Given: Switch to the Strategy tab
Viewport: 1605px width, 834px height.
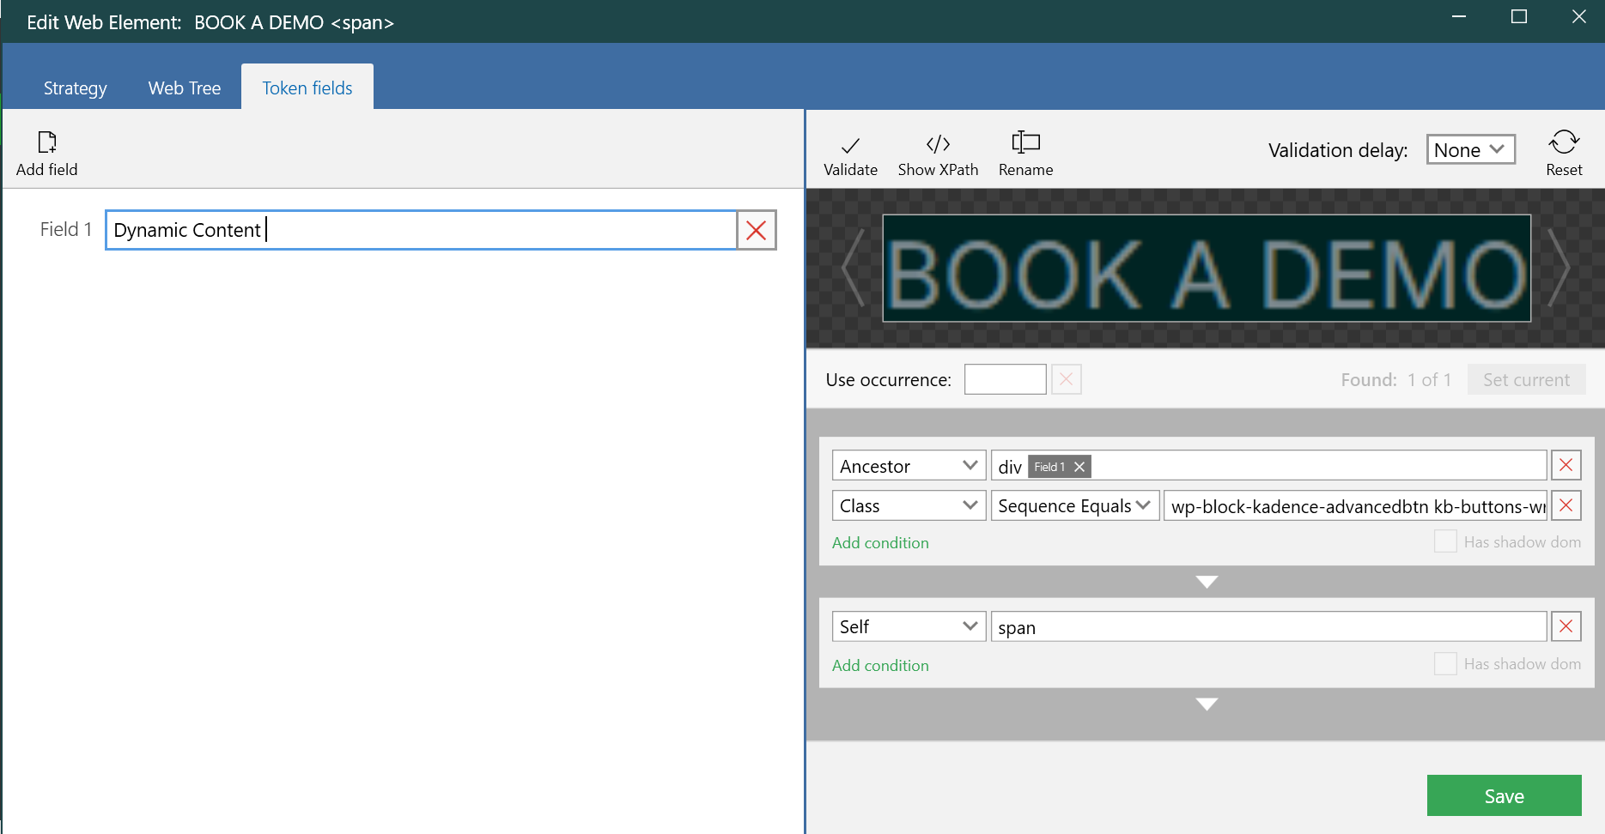Looking at the screenshot, I should coord(76,88).
